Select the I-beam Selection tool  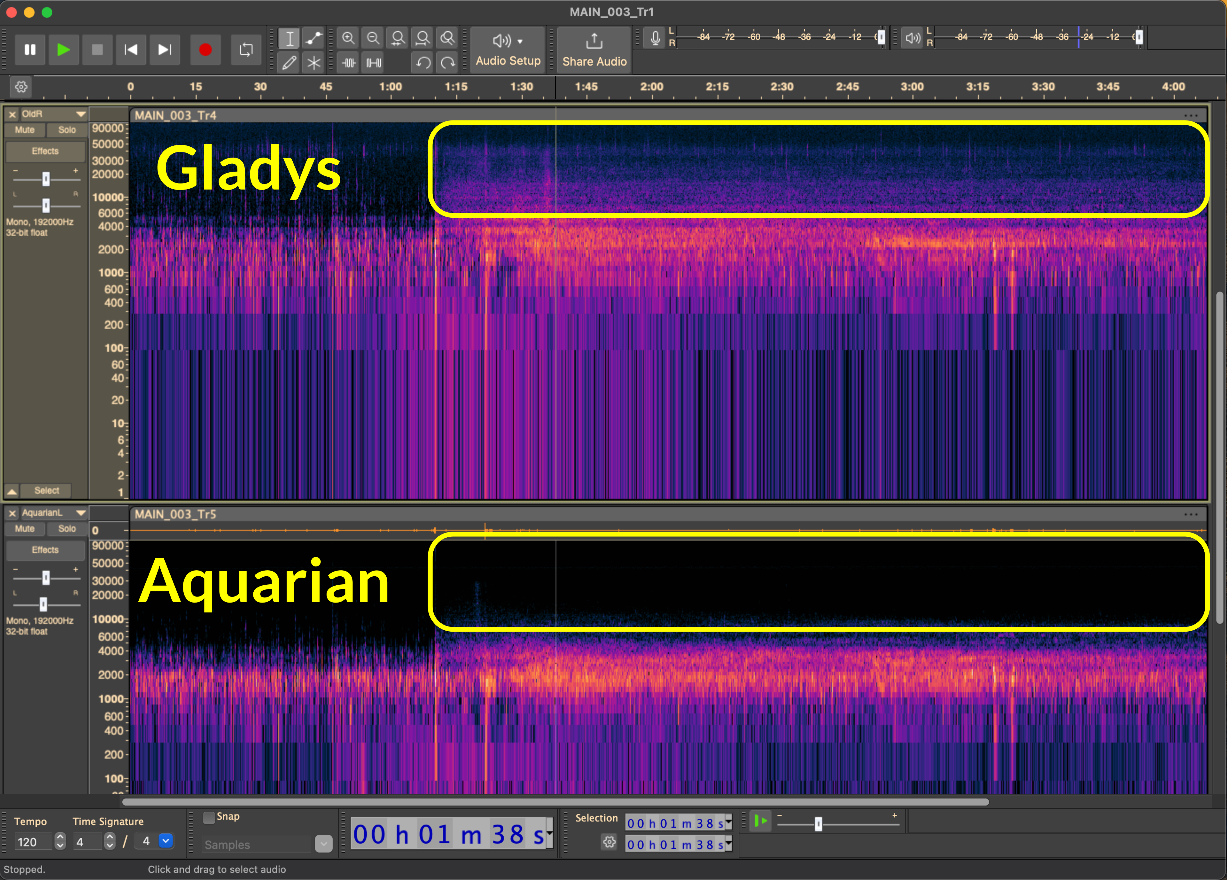pyautogui.click(x=289, y=38)
